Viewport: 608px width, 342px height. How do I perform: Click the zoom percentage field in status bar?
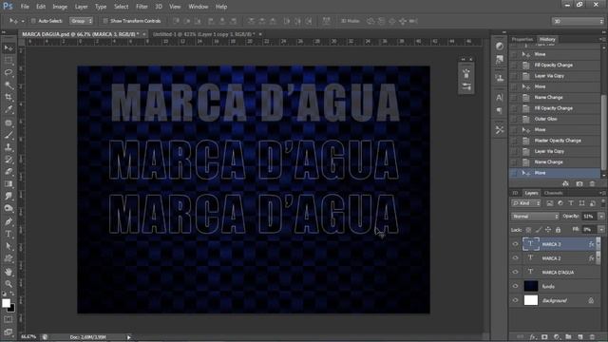tap(29, 337)
